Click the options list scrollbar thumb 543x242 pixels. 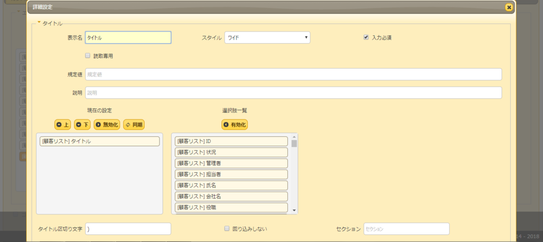point(294,143)
